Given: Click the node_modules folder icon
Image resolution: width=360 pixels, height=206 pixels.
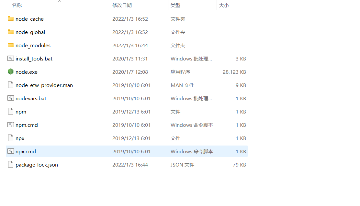Looking at the screenshot, I should (x=11, y=45).
